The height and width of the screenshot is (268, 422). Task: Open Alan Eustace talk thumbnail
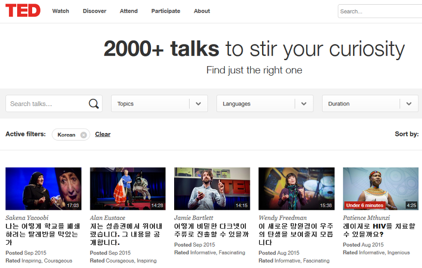point(128,189)
